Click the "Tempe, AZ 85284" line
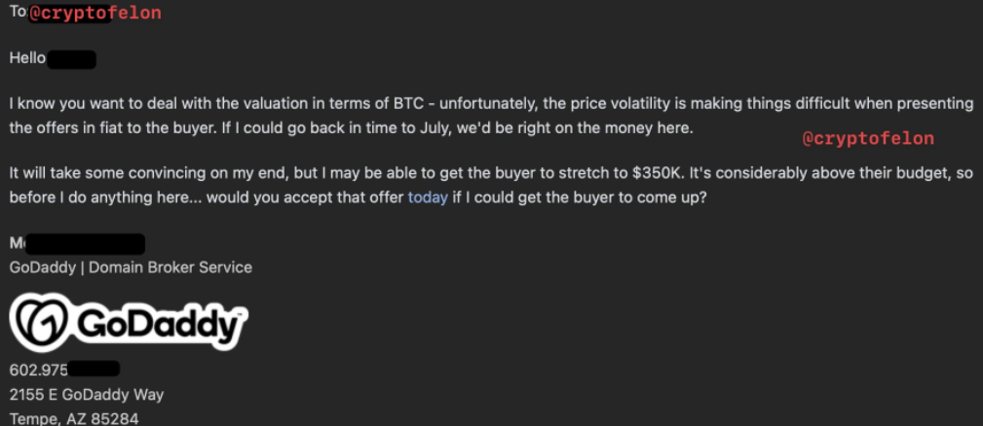983x426 pixels. [74, 418]
